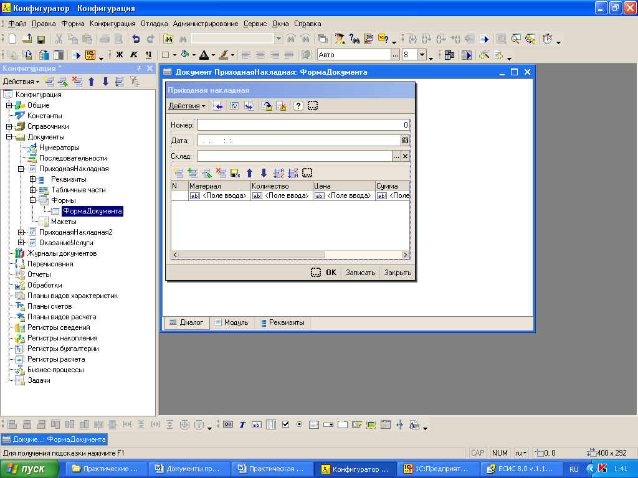Open the Справка menu
Image resolution: width=638 pixels, height=478 pixels.
(308, 24)
